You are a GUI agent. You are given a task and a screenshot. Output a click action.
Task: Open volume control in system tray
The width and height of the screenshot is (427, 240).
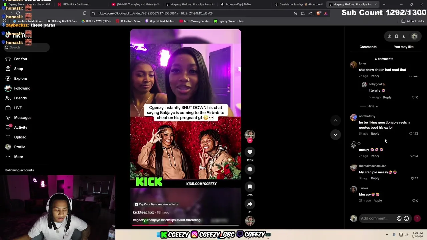tap(407, 235)
